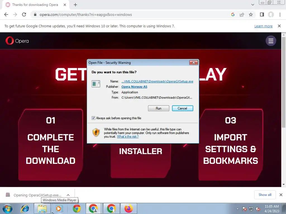286x214 pixels.
Task: Reload the Opera download page
Action: click(x=24, y=14)
